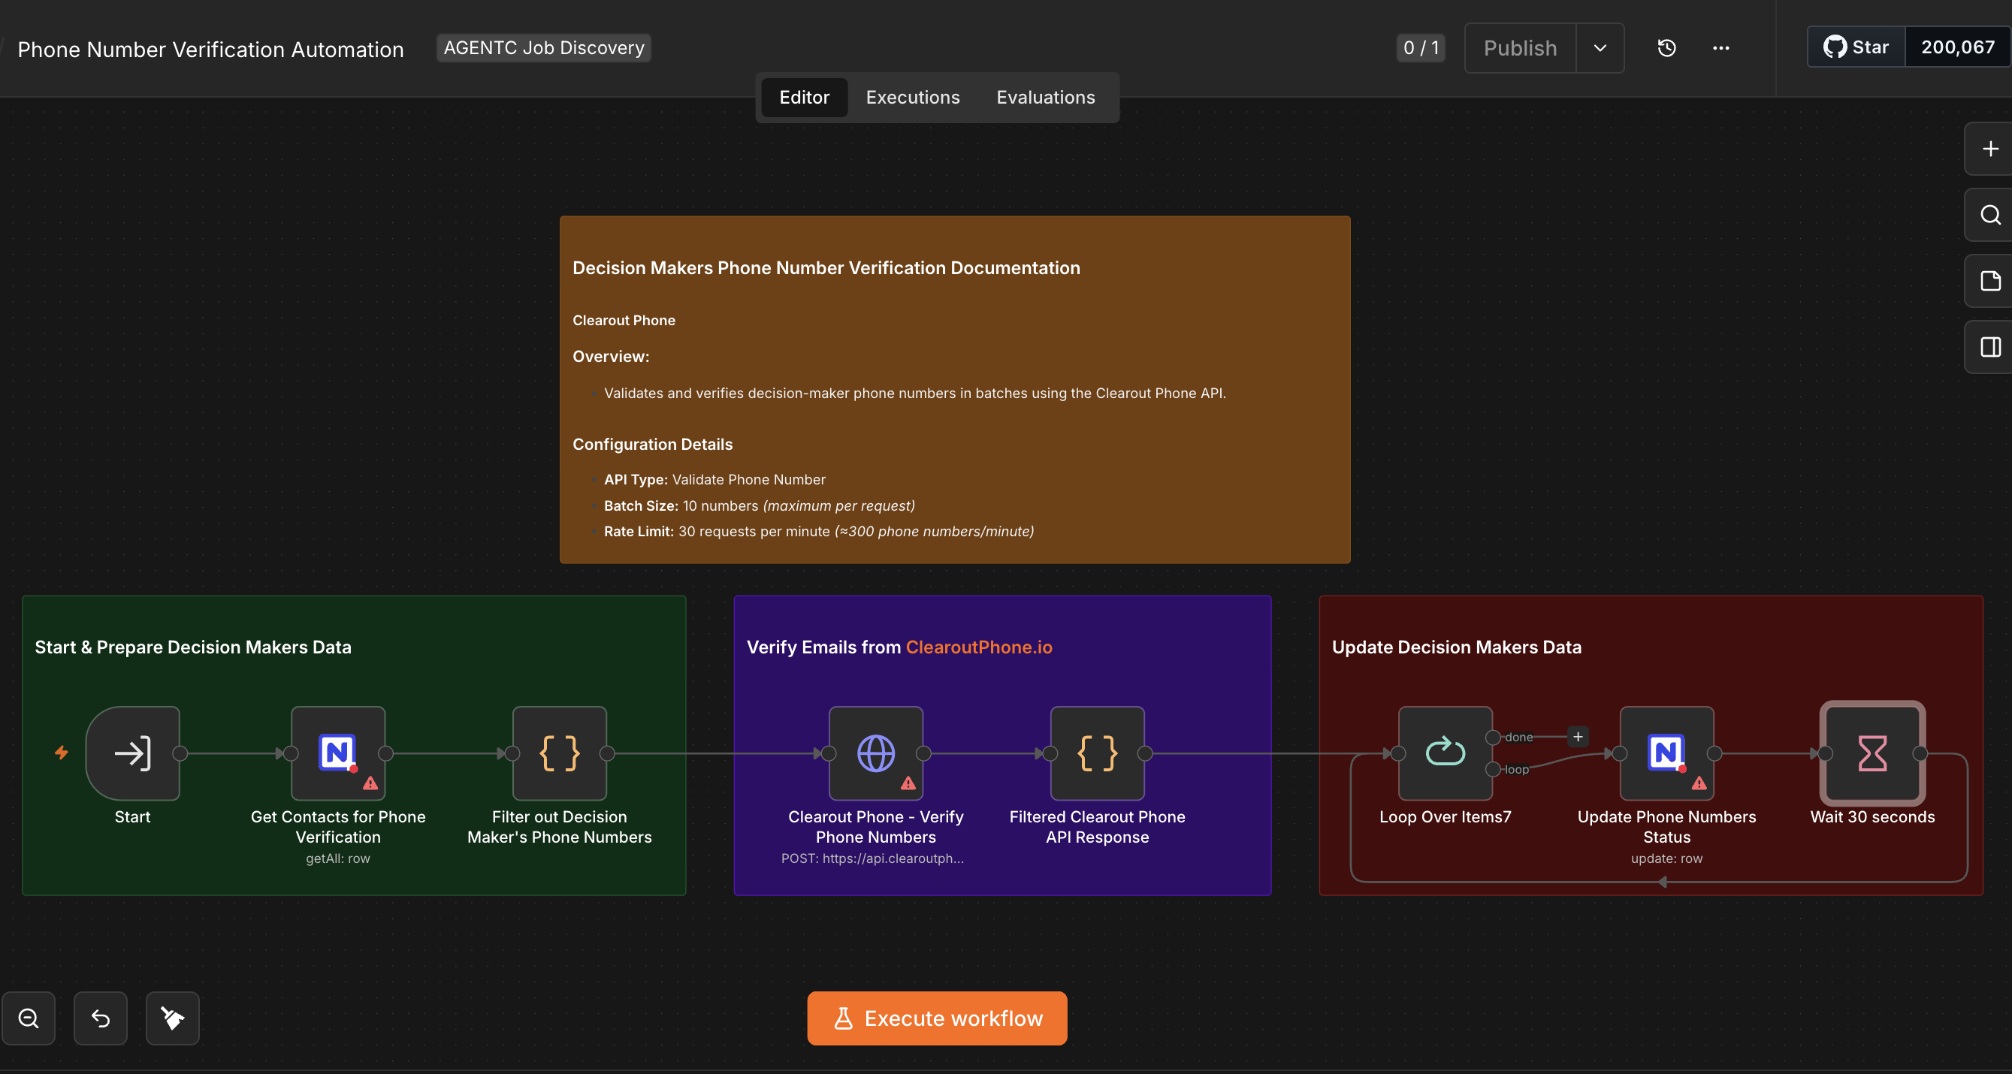Open Filter out Decision Maker's Phone Numbers node

coord(559,753)
